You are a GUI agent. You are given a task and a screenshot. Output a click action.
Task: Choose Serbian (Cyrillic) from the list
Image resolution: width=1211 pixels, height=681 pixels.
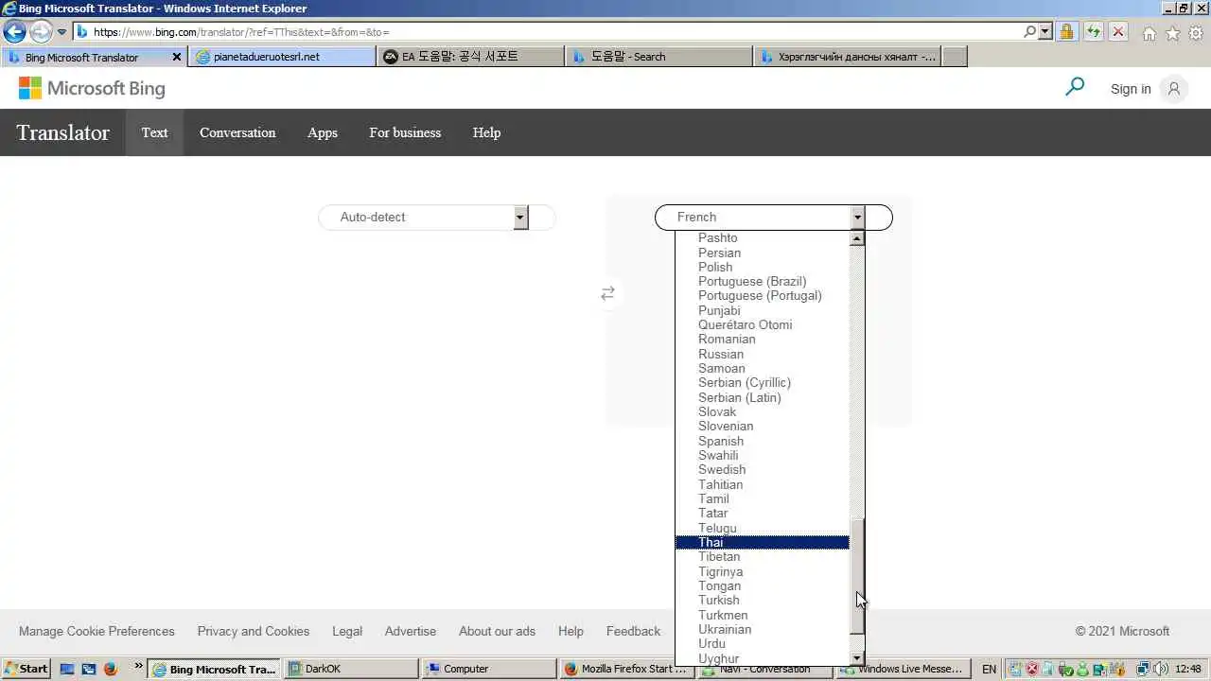[762, 383]
